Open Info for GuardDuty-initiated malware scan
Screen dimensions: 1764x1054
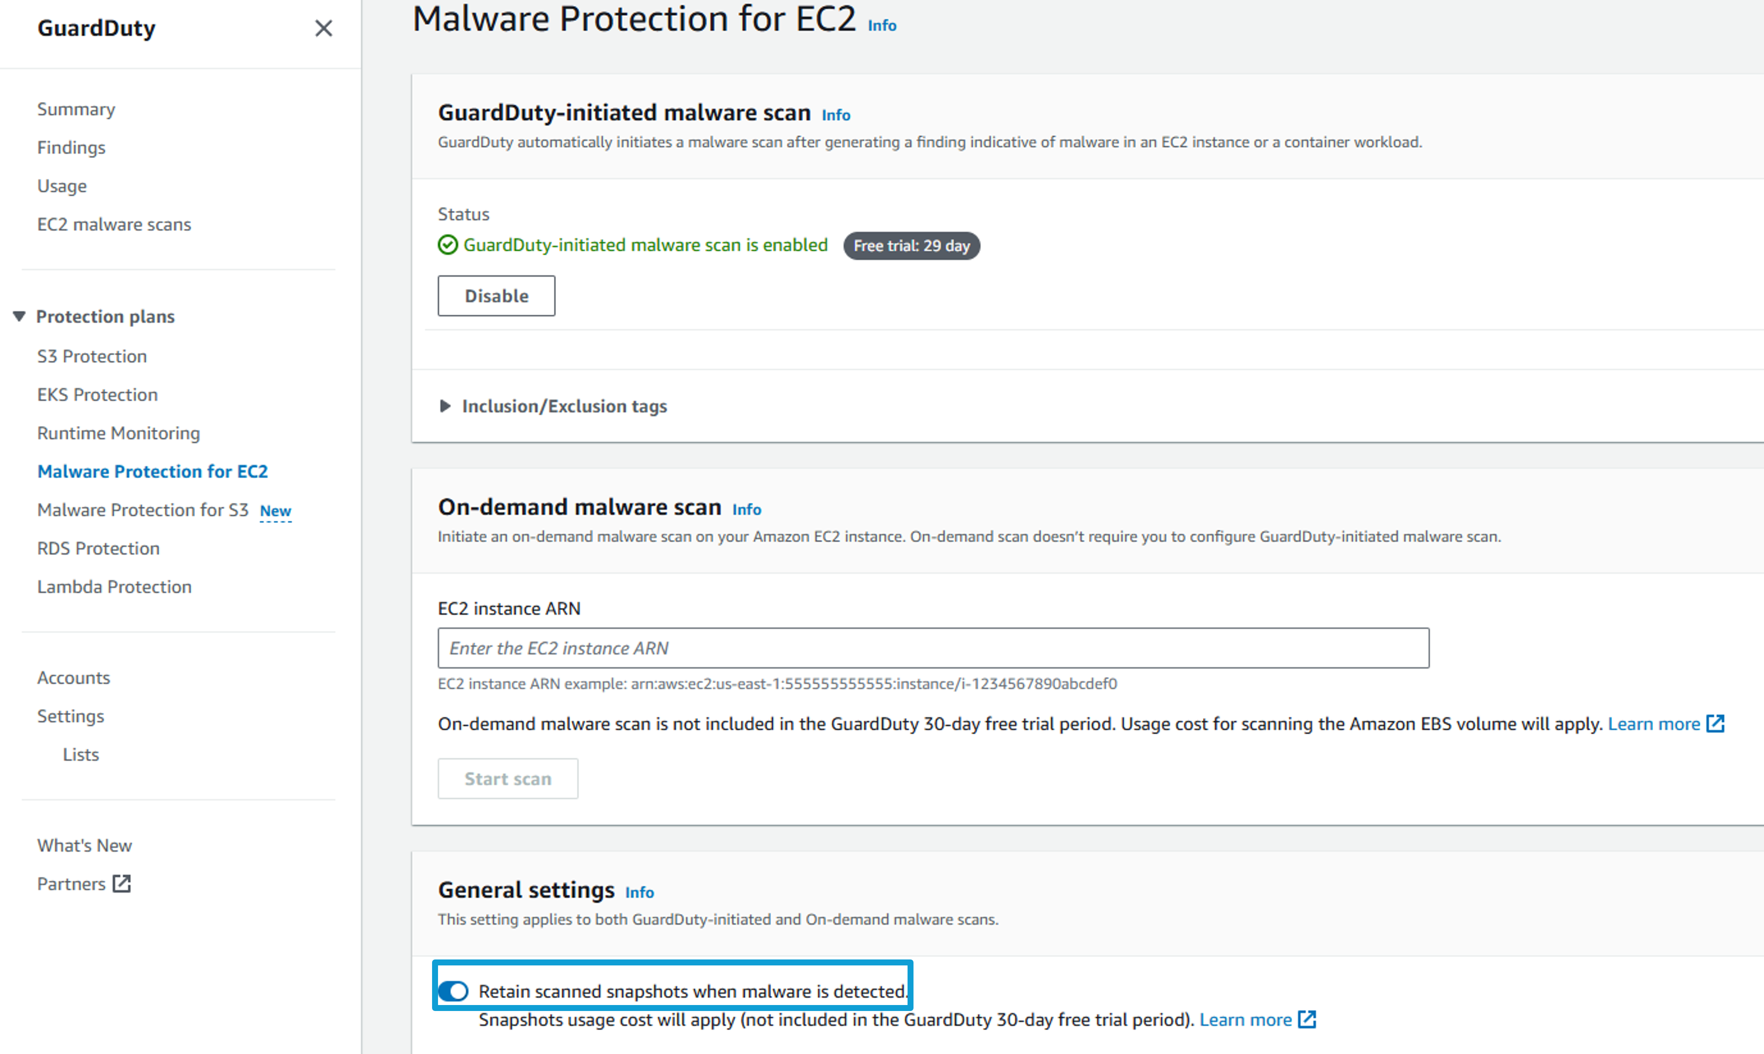pyautogui.click(x=836, y=115)
